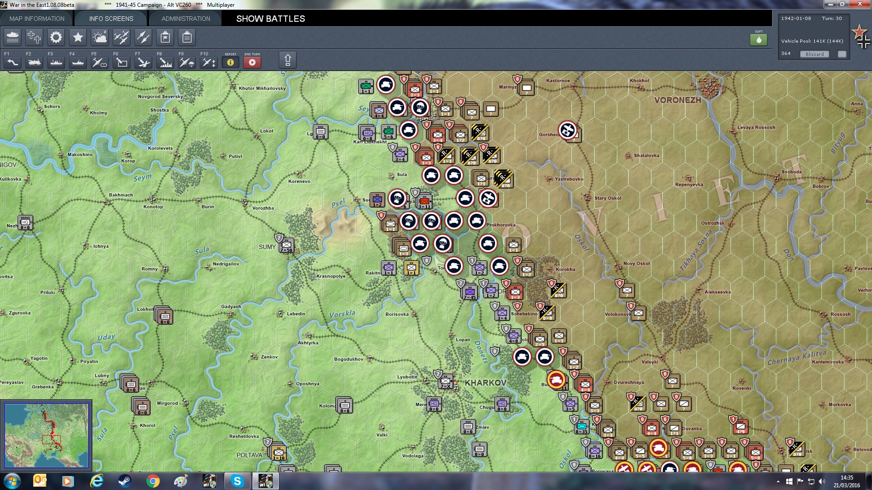Viewport: 872px width, 490px height.
Task: Select F5 air recon mode
Action: click(x=99, y=62)
